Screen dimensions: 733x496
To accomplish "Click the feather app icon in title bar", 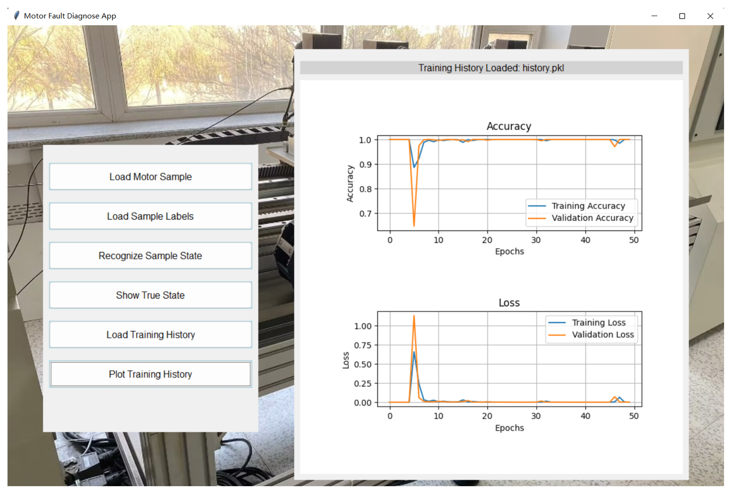I will 16,16.
